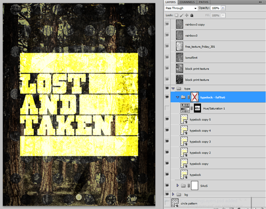Image resolution: width=266 pixels, height=209 pixels.
Task: Select the bg group name
Action: point(186,195)
